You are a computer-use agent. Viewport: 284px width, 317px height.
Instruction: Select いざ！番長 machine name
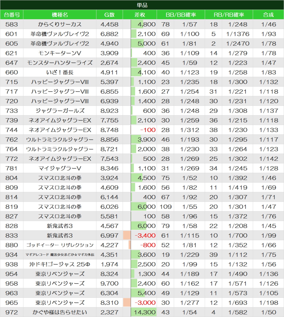tap(60, 72)
